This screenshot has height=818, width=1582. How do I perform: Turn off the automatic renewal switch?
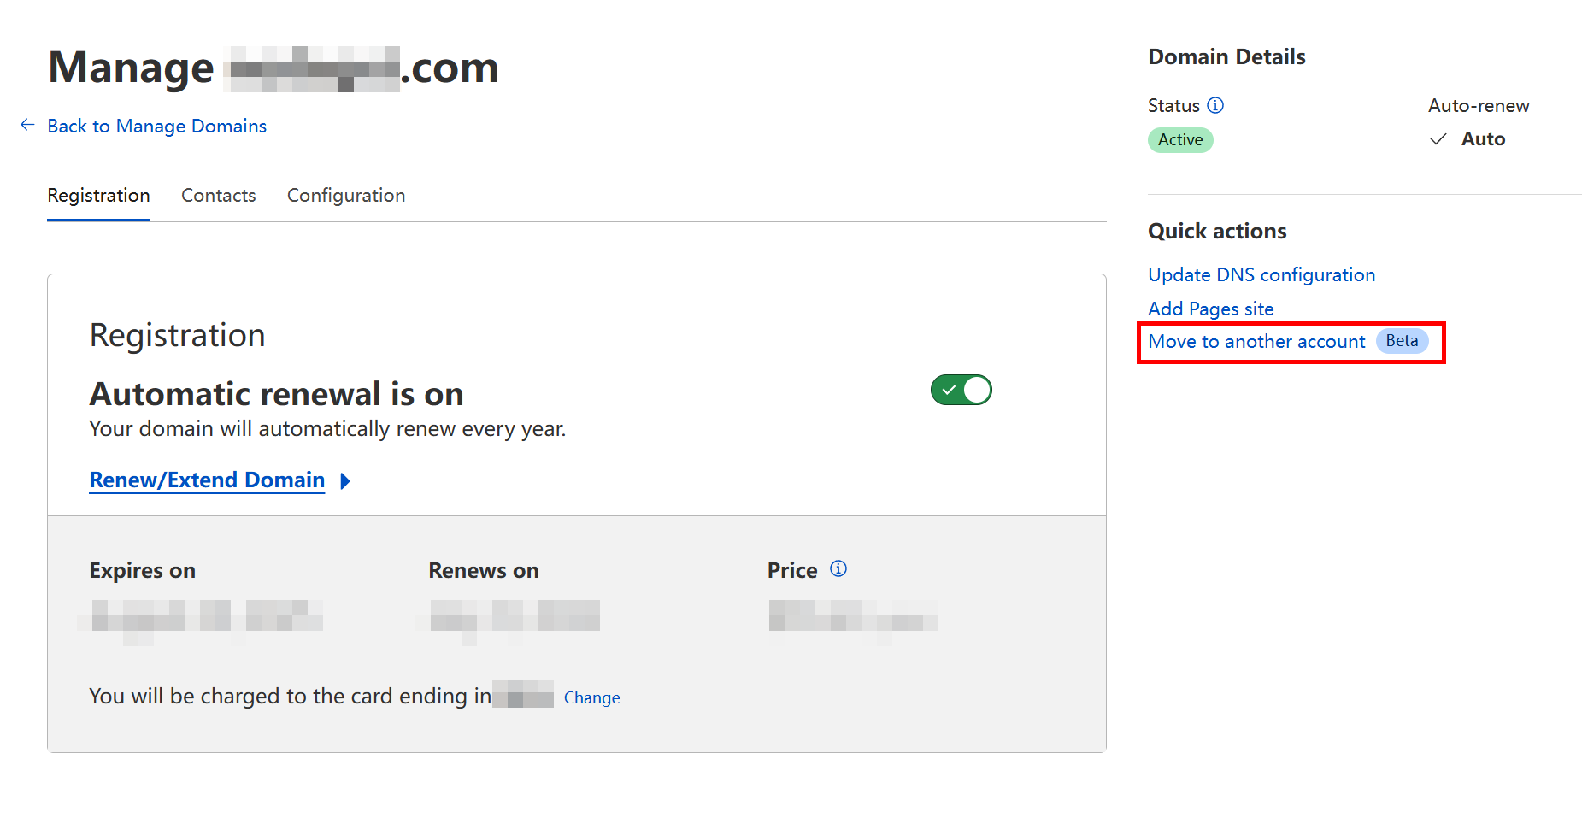pyautogui.click(x=961, y=391)
